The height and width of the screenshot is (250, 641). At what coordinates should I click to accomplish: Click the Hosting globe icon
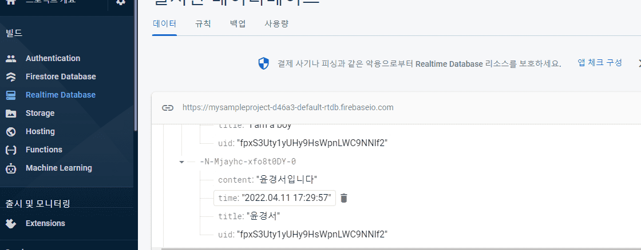pyautogui.click(x=11, y=132)
